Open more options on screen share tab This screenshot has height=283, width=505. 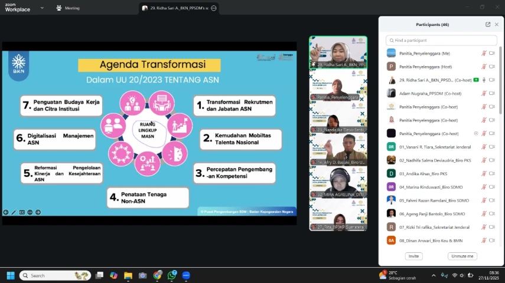(x=214, y=8)
